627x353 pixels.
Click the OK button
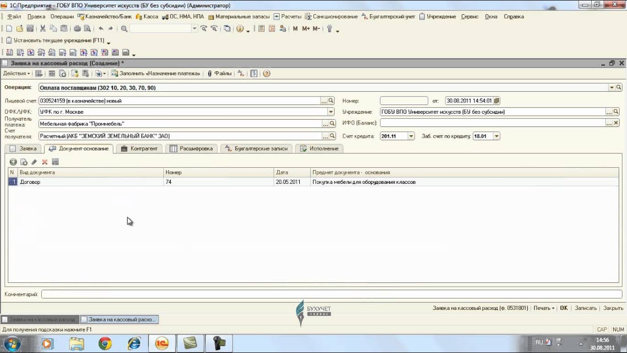tap(564, 308)
